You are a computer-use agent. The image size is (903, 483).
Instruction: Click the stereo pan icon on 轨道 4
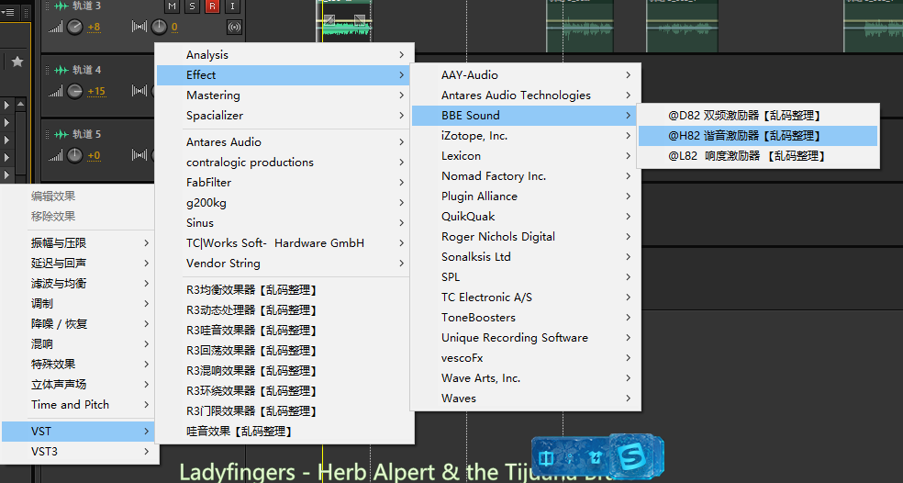click(x=139, y=91)
